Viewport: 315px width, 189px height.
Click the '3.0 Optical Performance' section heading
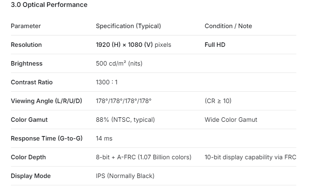[49, 5]
